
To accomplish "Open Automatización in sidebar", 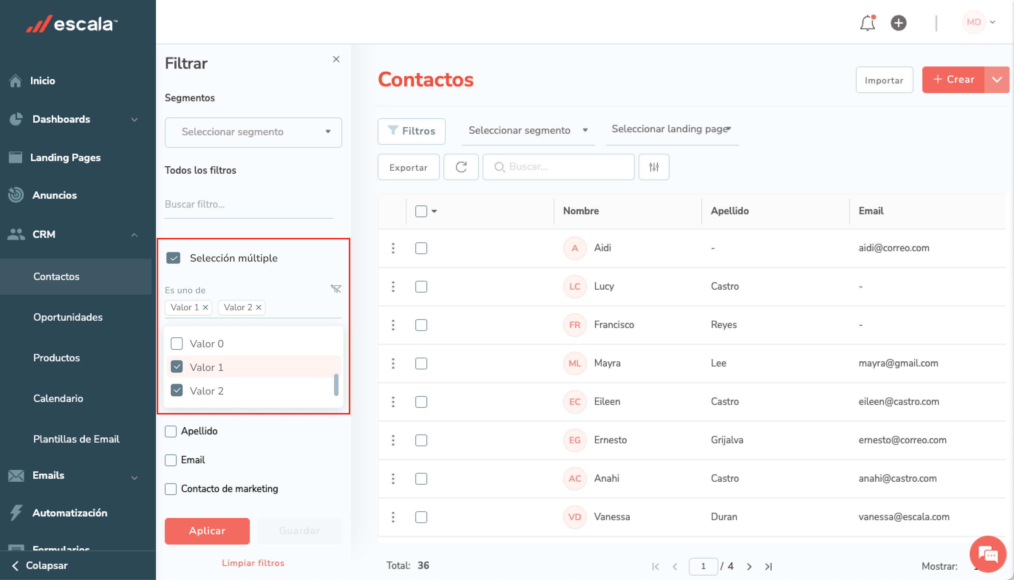I will click(70, 513).
